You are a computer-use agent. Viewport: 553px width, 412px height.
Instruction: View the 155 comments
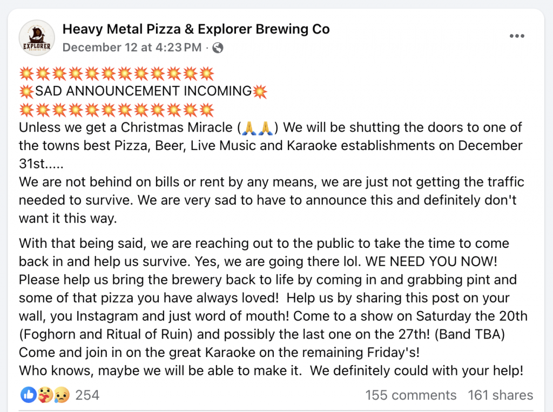(410, 395)
